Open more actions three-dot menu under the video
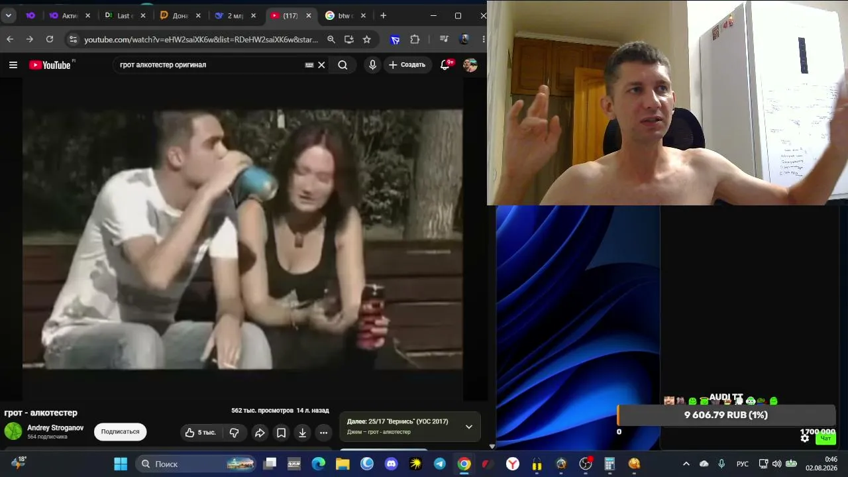The width and height of the screenshot is (848, 477). pyautogui.click(x=323, y=433)
